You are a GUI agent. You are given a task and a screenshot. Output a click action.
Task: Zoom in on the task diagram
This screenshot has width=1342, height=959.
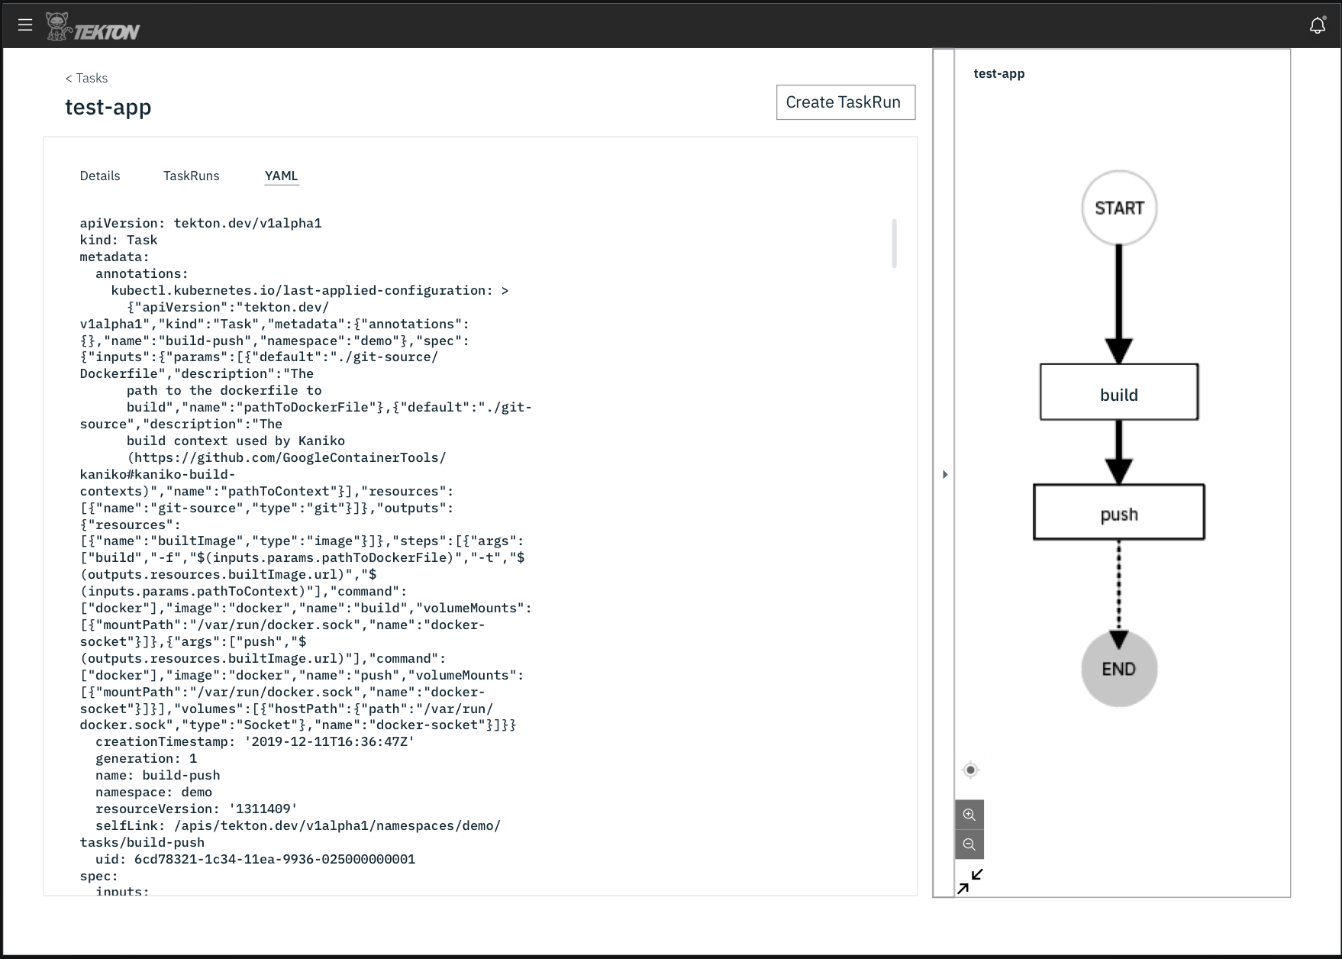pyautogui.click(x=969, y=814)
